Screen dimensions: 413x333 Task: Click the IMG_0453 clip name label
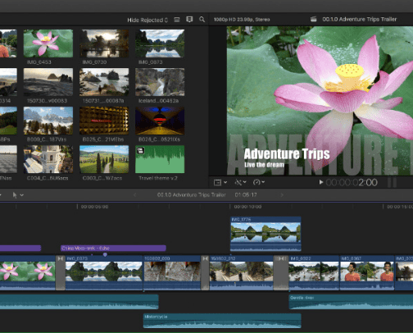pos(39,62)
